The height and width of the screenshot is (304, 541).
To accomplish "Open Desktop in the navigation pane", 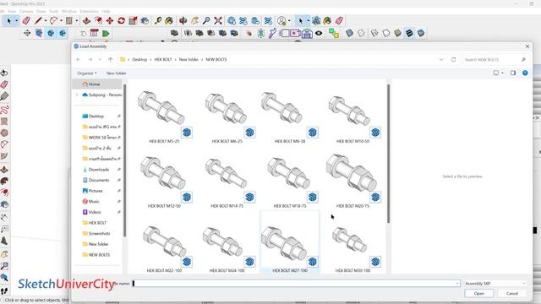I will click(x=96, y=117).
